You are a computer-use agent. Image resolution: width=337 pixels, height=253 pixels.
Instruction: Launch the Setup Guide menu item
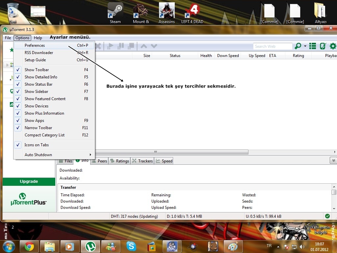pos(54,60)
